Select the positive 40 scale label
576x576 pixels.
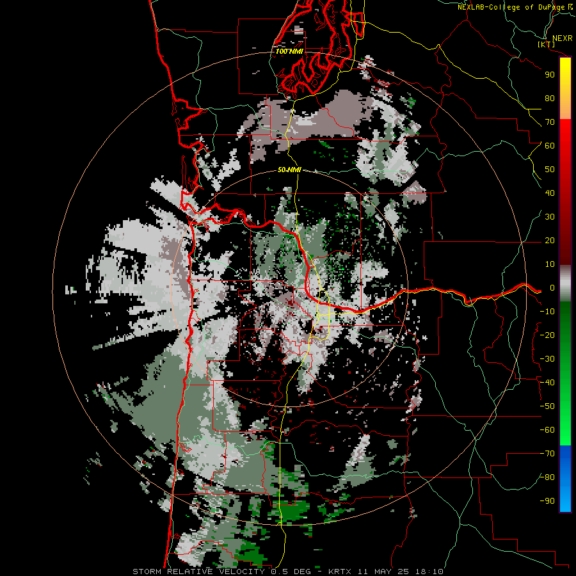click(550, 193)
